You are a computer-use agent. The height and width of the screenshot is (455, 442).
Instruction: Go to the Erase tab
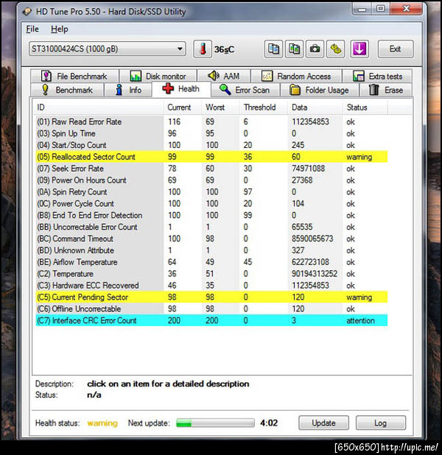point(386,90)
